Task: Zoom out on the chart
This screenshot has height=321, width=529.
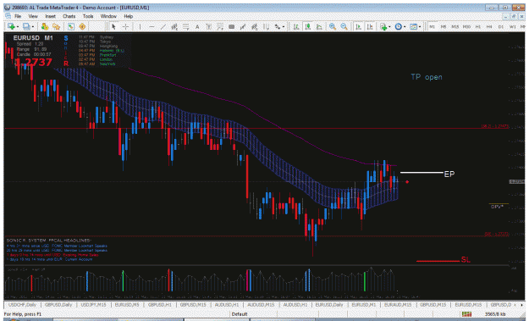Action: (344, 26)
